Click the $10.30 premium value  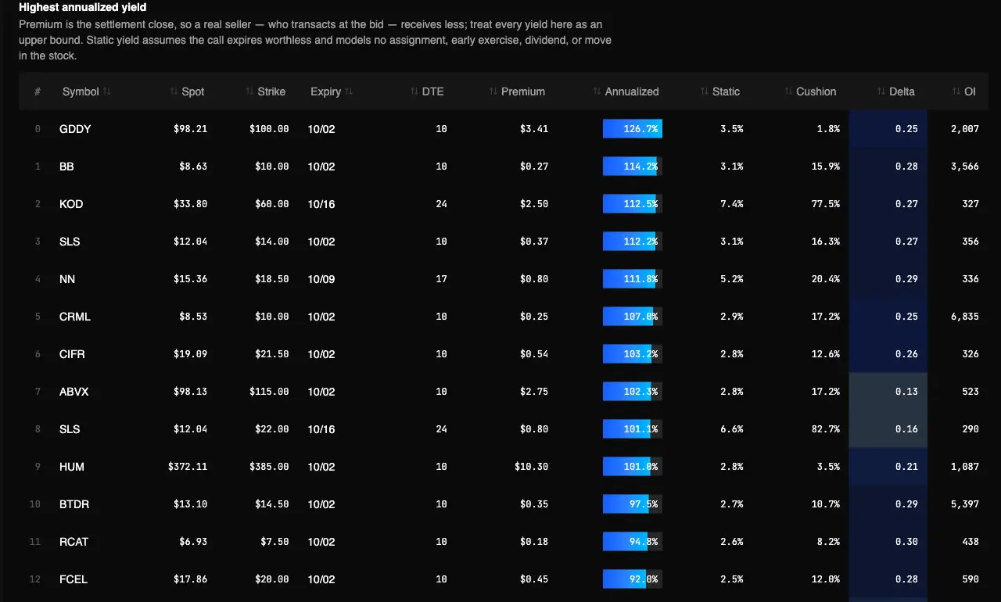click(x=532, y=467)
